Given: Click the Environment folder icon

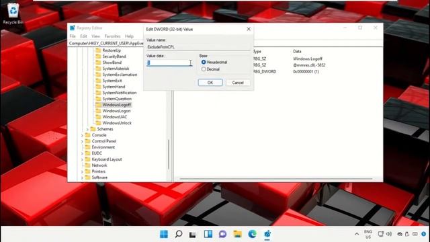Looking at the screenshot, I should coord(87,147).
